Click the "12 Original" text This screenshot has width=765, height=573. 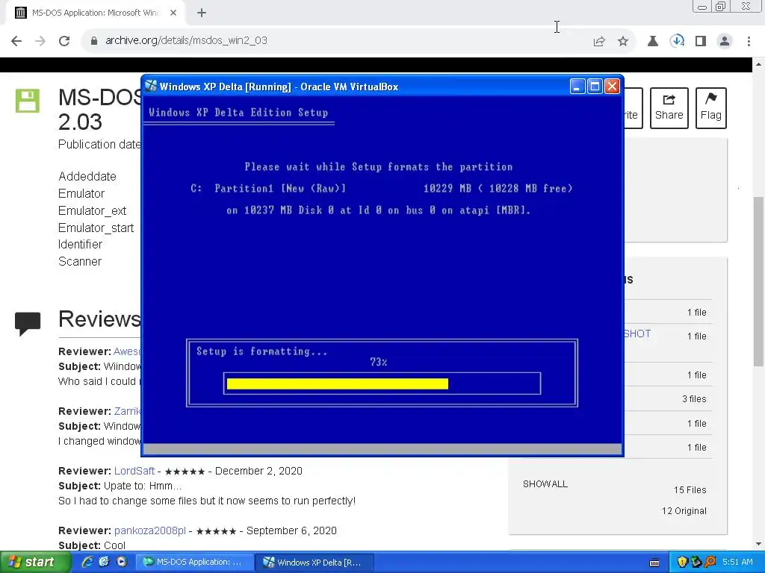pyautogui.click(x=684, y=510)
